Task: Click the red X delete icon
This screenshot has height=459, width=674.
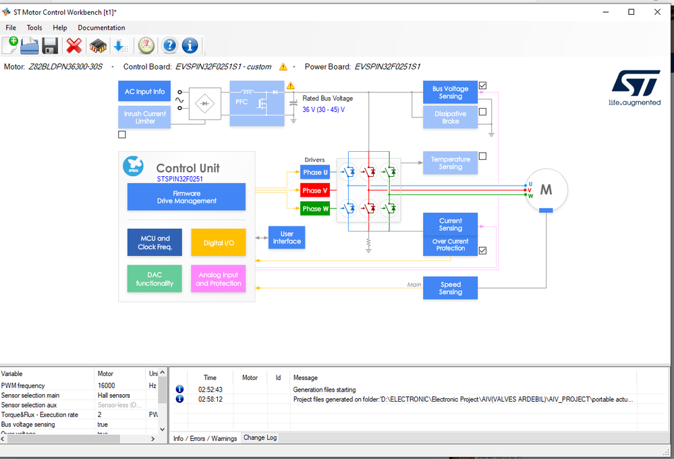Action: pos(74,46)
